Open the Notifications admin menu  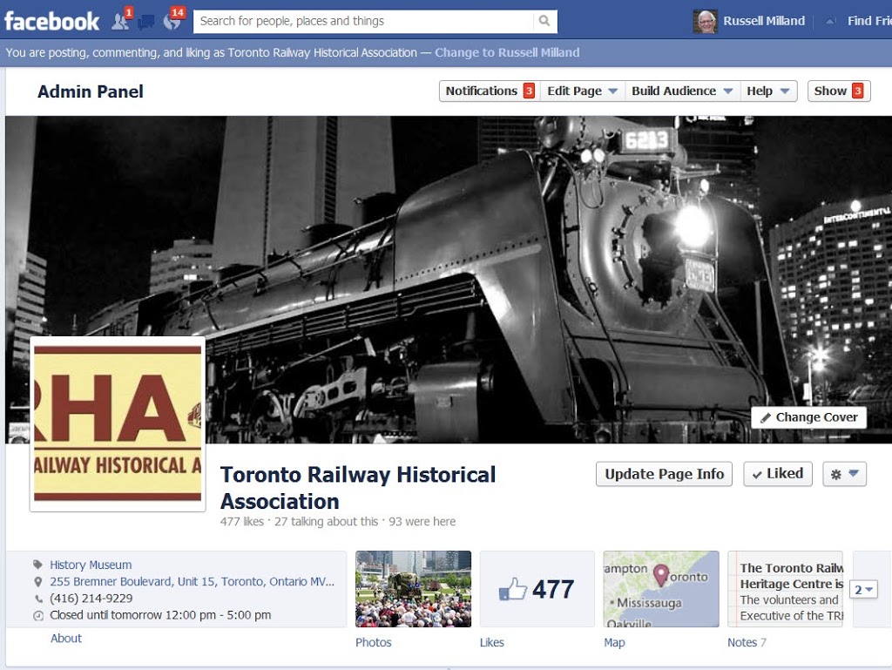click(489, 91)
